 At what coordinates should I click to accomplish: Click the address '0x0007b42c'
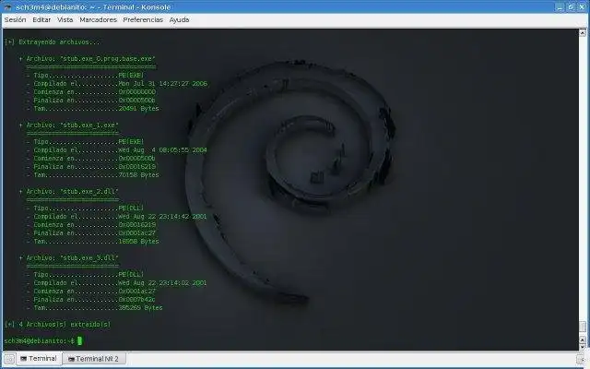pos(137,299)
